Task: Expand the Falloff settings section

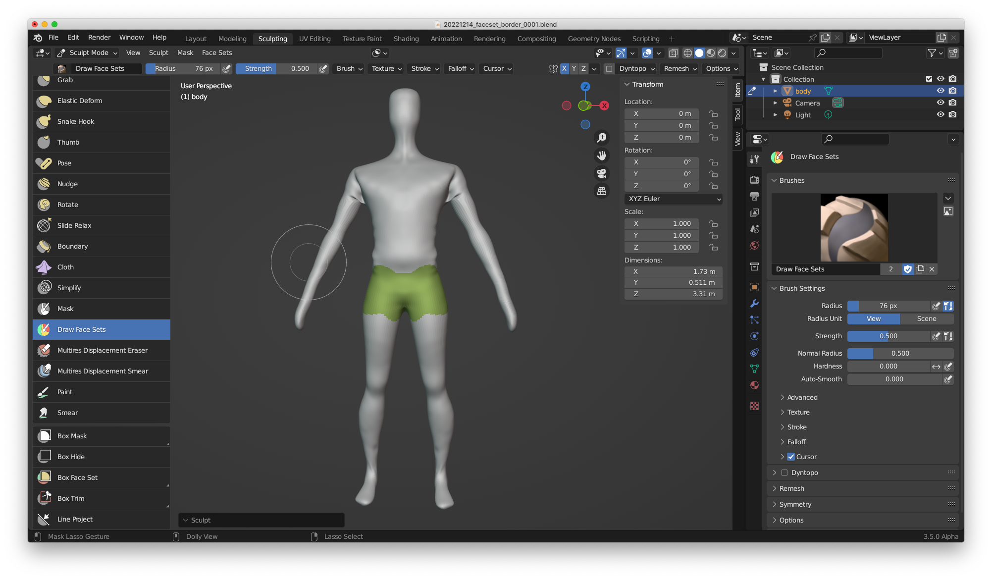Action: tap(796, 441)
